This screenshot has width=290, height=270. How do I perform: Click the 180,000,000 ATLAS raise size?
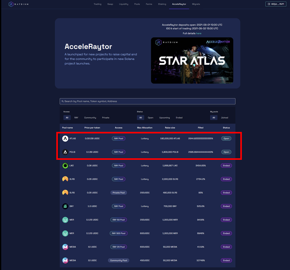[x=170, y=138]
